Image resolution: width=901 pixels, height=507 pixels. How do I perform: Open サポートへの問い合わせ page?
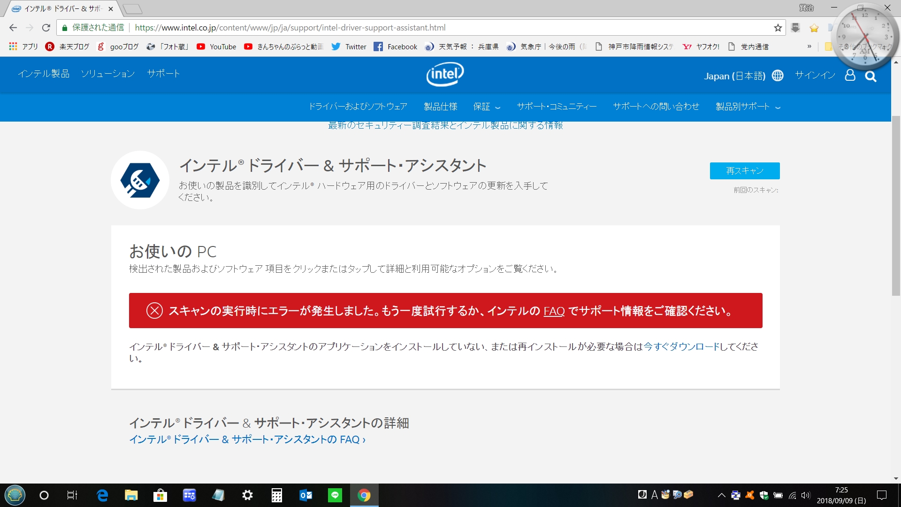click(x=656, y=107)
